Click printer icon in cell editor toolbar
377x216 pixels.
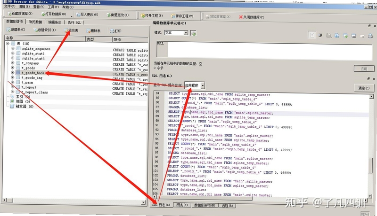[x=370, y=36]
